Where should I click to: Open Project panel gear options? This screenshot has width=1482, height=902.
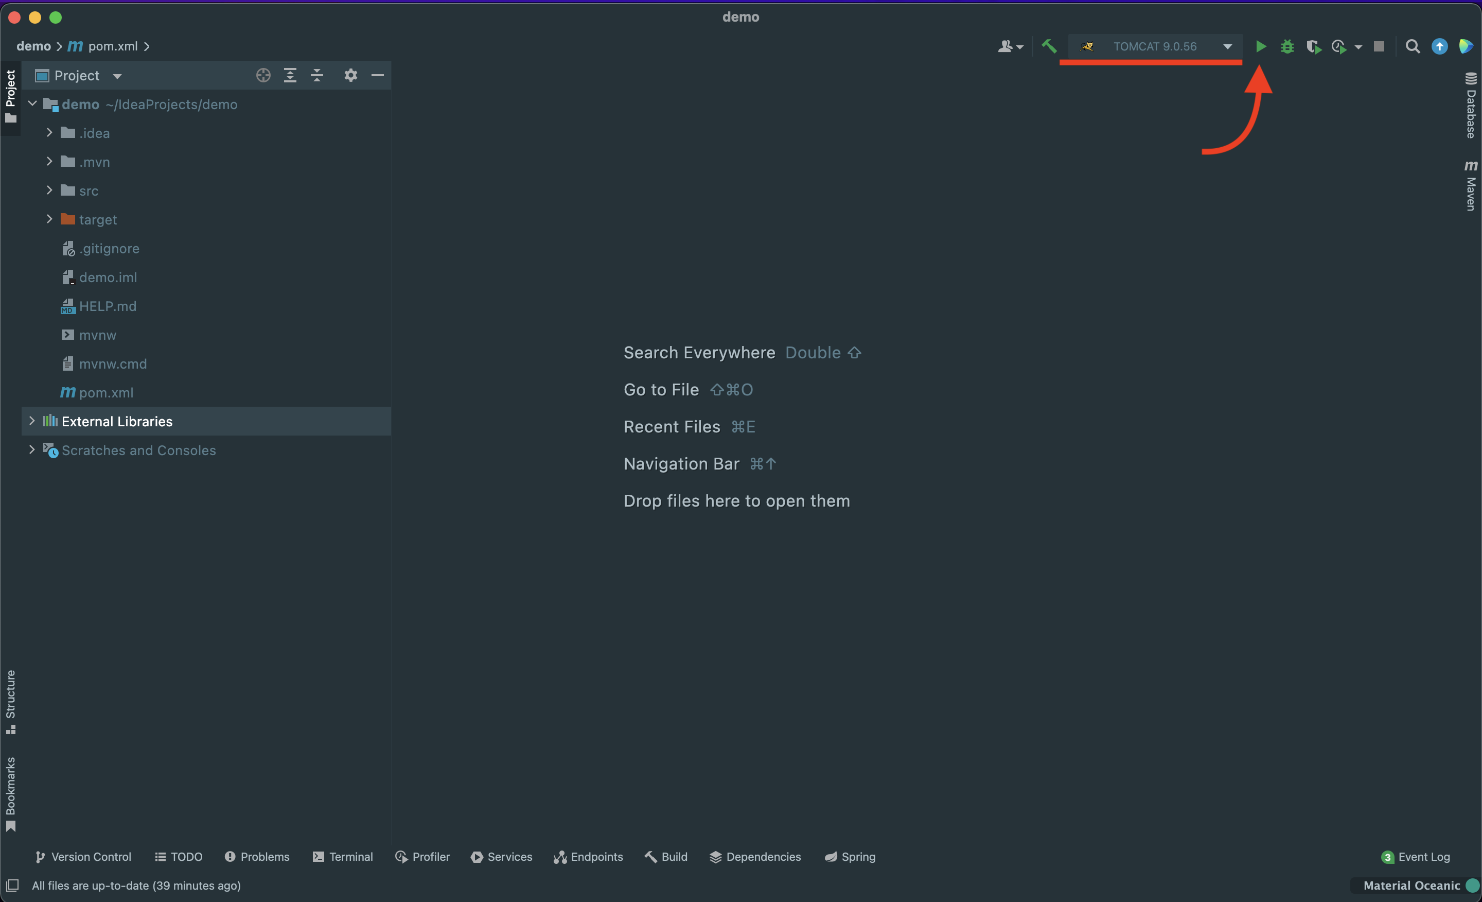(350, 75)
